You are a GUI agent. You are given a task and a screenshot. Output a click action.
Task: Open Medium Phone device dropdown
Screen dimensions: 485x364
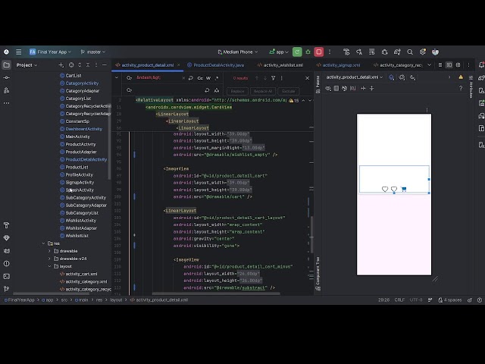coord(237,52)
